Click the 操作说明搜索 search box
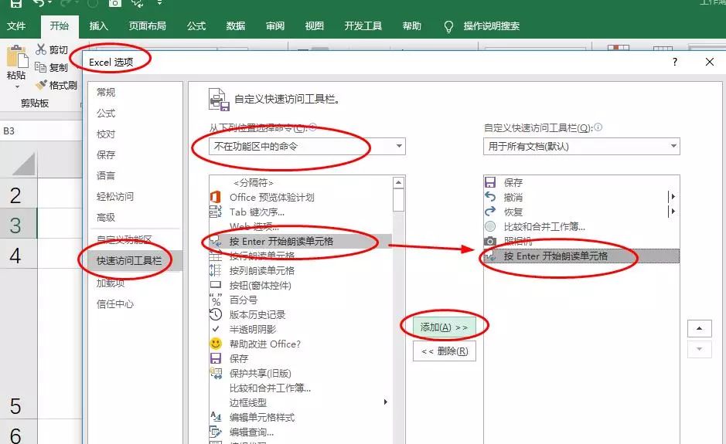726x444 pixels. [x=491, y=25]
